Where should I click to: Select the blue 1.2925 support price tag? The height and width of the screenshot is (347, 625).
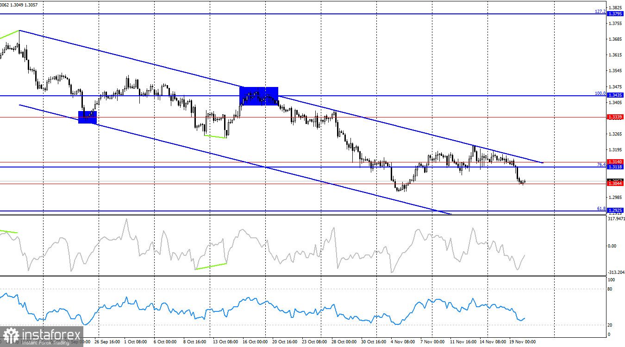pyautogui.click(x=615, y=211)
